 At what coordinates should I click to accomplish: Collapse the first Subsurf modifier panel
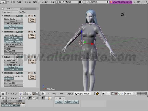tap(3, 16)
